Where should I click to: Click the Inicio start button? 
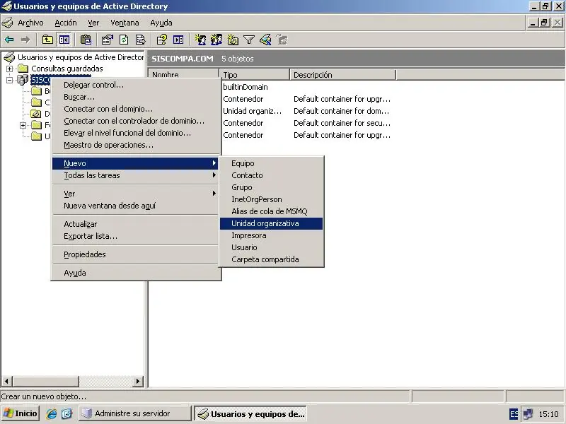[x=21, y=413]
